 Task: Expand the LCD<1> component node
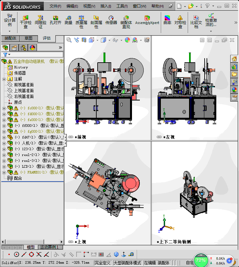coord(4,167)
